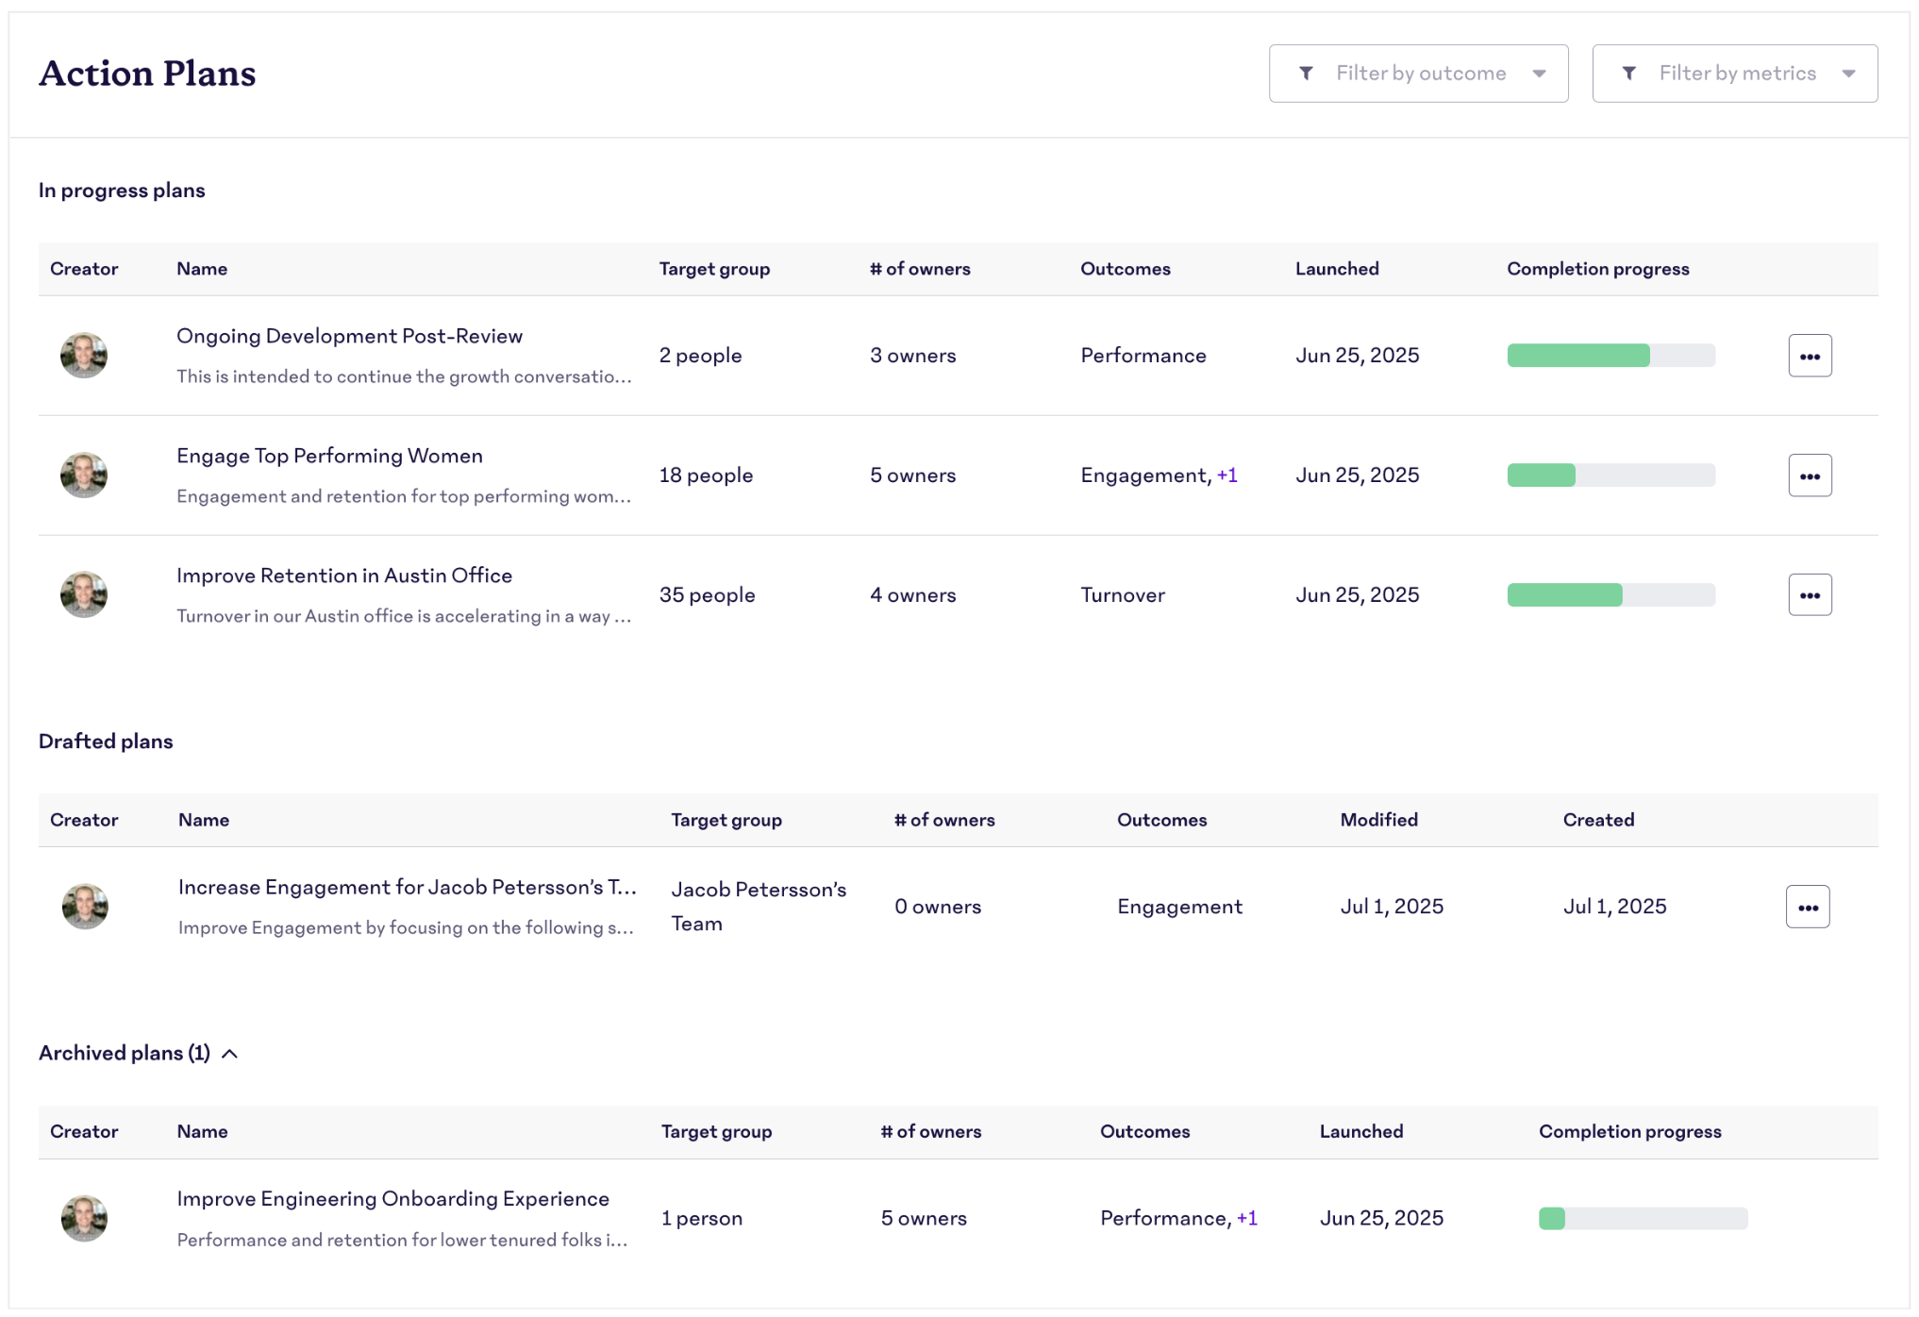
Task: Click progress bar of Improve Engineering Onboarding Experience
Action: [1644, 1219]
